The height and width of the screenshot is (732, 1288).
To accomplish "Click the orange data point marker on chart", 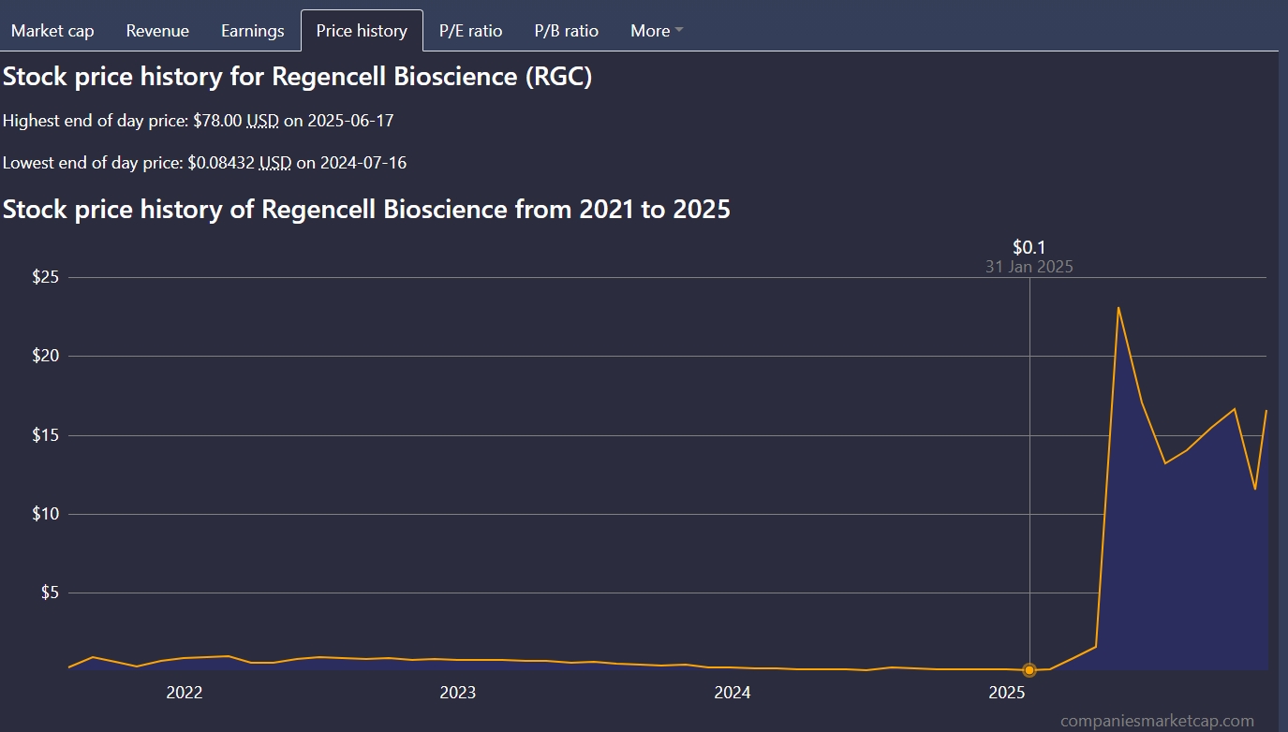I will [1029, 669].
